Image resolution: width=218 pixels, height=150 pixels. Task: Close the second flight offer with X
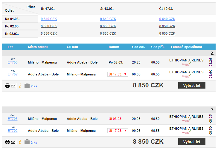tap(212, 109)
